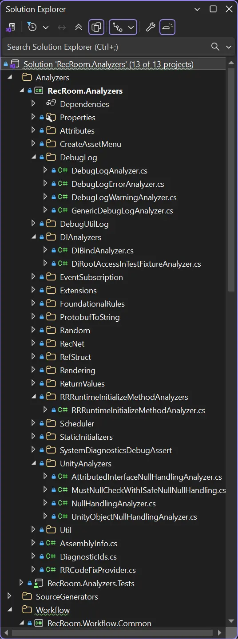
Task: Expand the Attributes folder
Action: [x=33, y=130]
